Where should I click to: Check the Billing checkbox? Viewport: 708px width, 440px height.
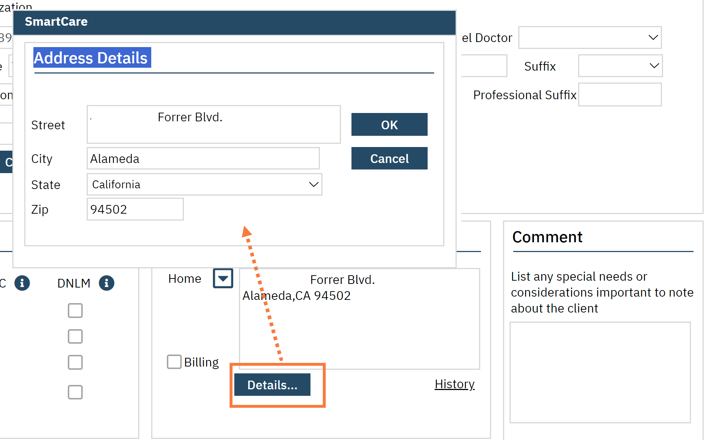(174, 362)
